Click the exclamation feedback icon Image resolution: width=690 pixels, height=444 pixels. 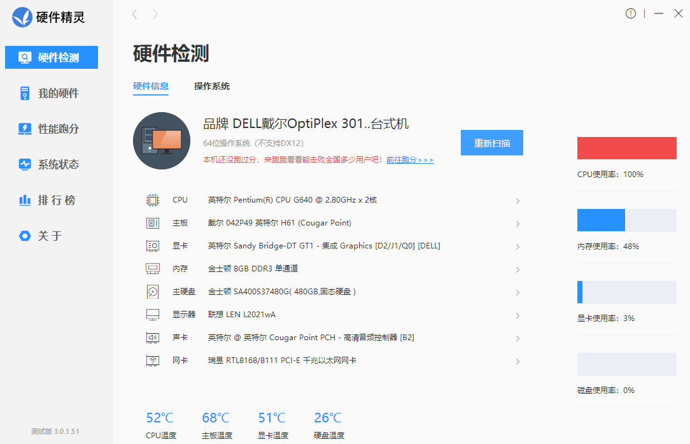click(631, 13)
